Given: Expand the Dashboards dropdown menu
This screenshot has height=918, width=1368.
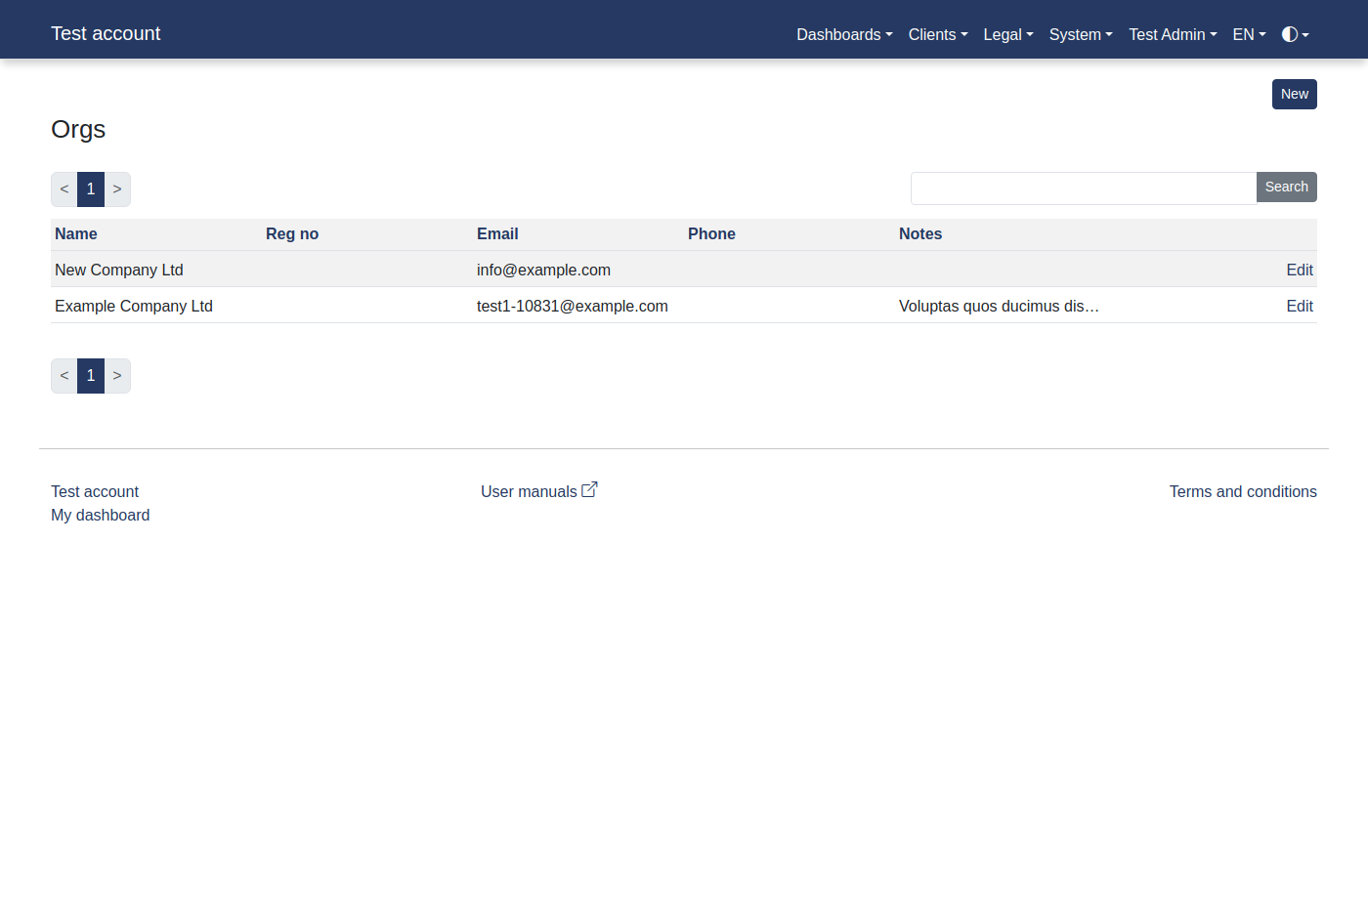Looking at the screenshot, I should click(844, 34).
